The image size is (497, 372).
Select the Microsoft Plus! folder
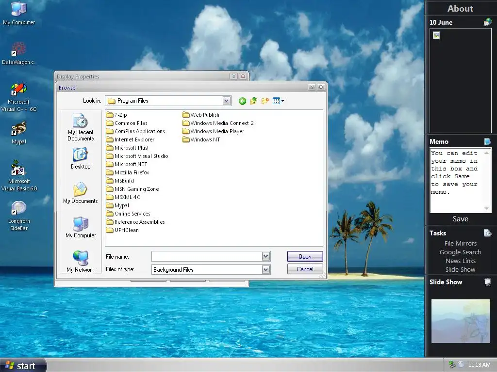pyautogui.click(x=128, y=148)
